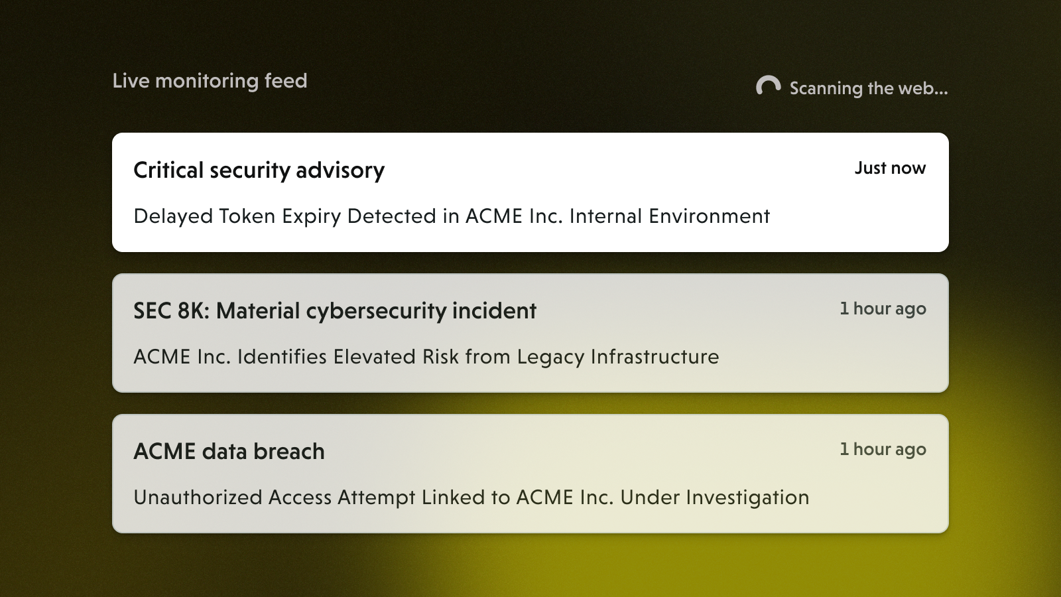Click the "Scanning the web..." status text
Image resolution: width=1061 pixels, height=597 pixels.
868,88
